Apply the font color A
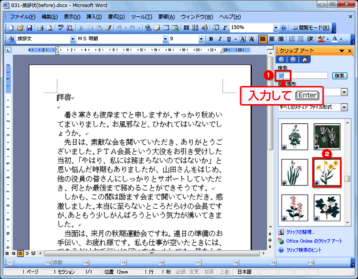Viewport: 358px width, 279px height. pos(335,39)
